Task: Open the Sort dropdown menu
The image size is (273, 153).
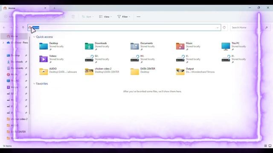Action: 88,17
